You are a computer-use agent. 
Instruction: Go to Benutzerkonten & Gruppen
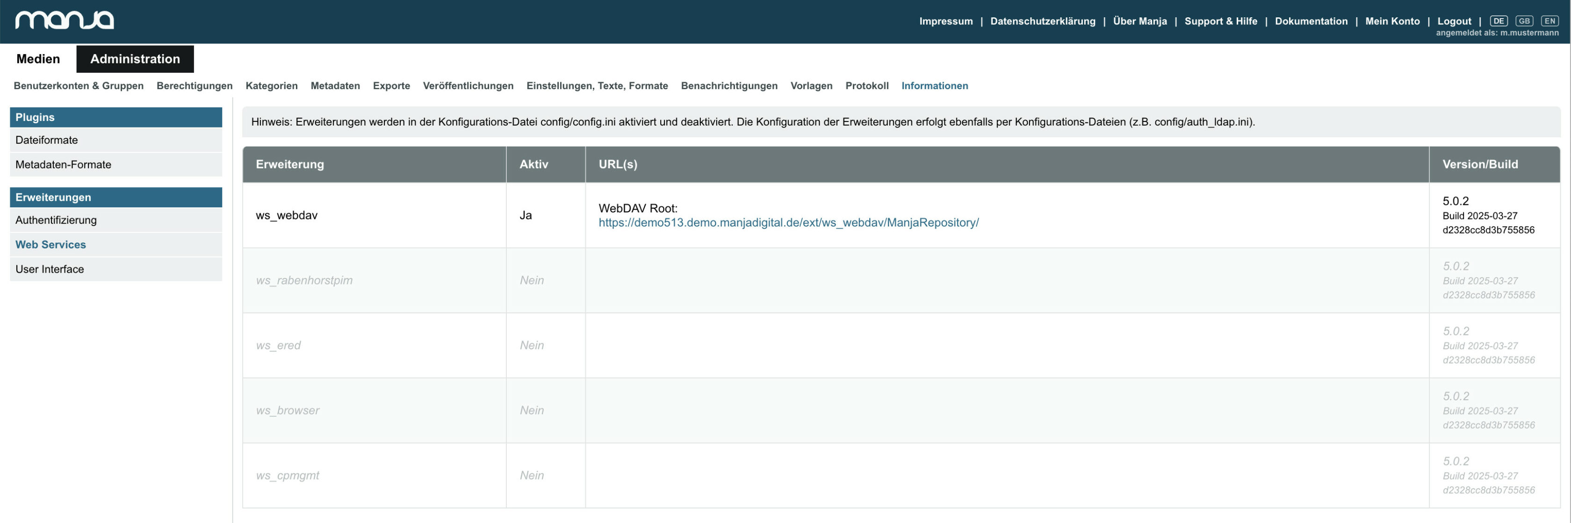point(79,86)
